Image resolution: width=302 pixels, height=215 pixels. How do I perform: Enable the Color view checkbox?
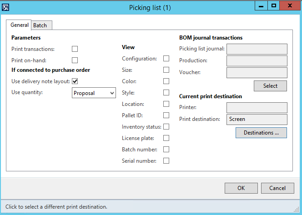click(166, 81)
